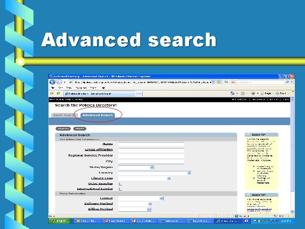This screenshot has width=305, height=229.
Task: Click the Billing Method label link
Action: [100, 209]
